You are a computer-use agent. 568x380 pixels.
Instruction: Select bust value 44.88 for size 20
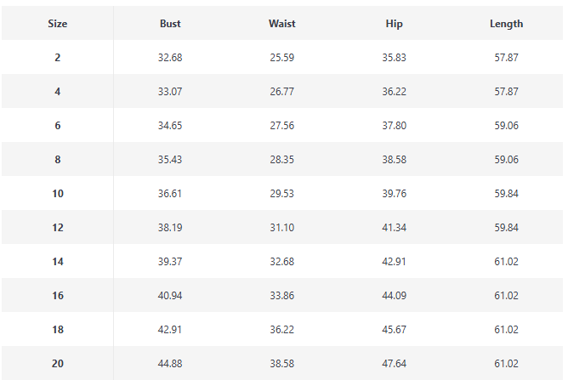(x=170, y=364)
